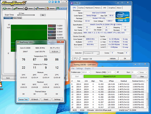The image size is (151, 114).
Task: Click the Intel Core i5 logo in CPU-Z
Action: tap(122, 17)
